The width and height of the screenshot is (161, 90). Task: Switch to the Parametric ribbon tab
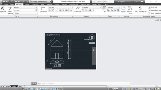35,4
